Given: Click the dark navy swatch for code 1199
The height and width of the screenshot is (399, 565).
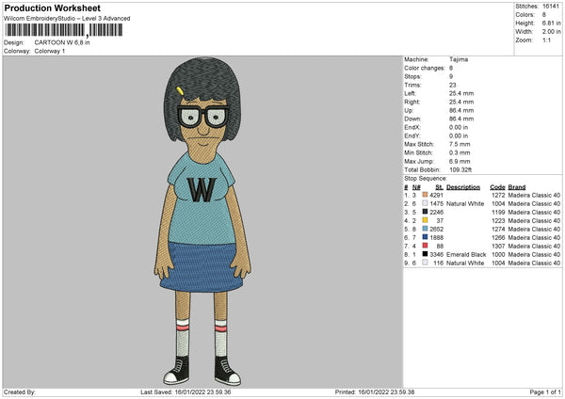Looking at the screenshot, I should pyautogui.click(x=425, y=212).
